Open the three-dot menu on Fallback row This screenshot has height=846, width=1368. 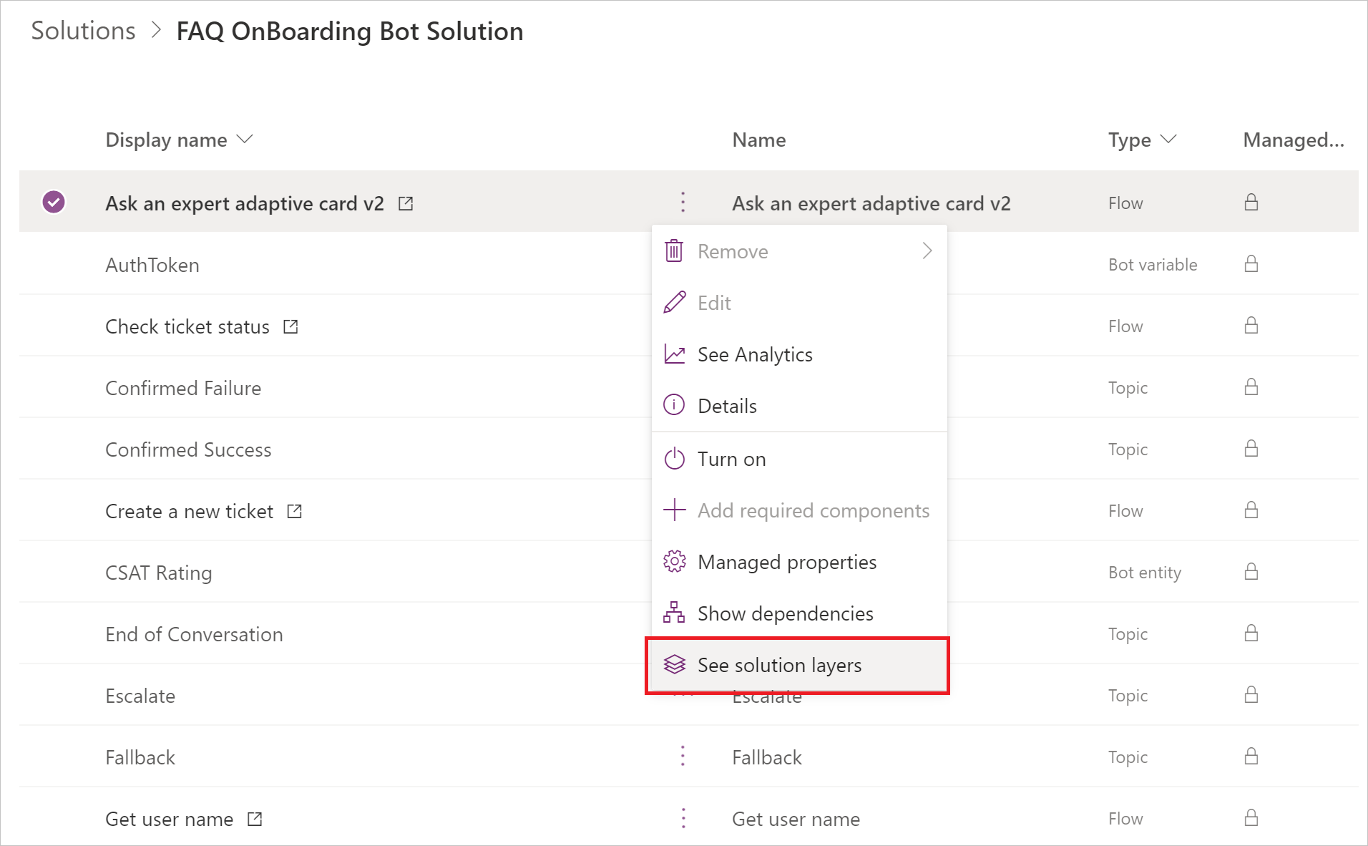tap(683, 756)
